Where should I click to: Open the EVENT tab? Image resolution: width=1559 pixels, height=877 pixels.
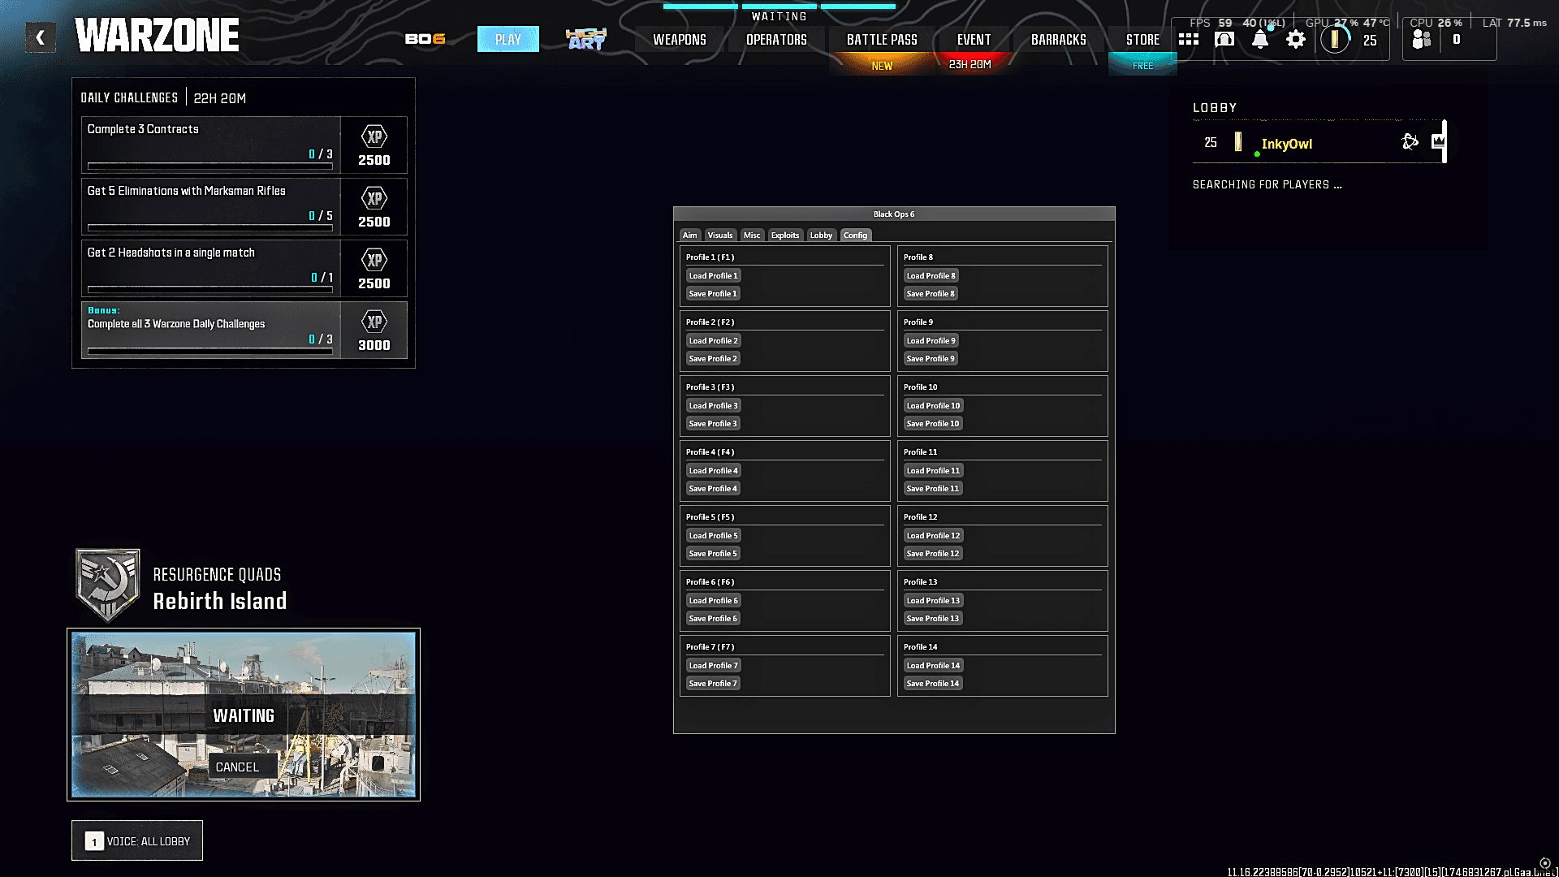point(974,39)
